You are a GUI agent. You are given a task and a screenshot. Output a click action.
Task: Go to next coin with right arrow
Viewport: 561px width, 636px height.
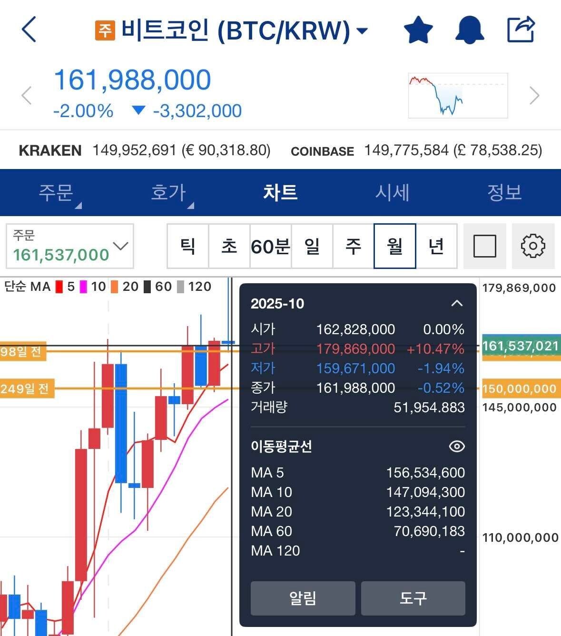(534, 95)
